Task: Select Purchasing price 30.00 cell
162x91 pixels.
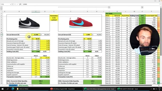Action: click(x=36, y=39)
